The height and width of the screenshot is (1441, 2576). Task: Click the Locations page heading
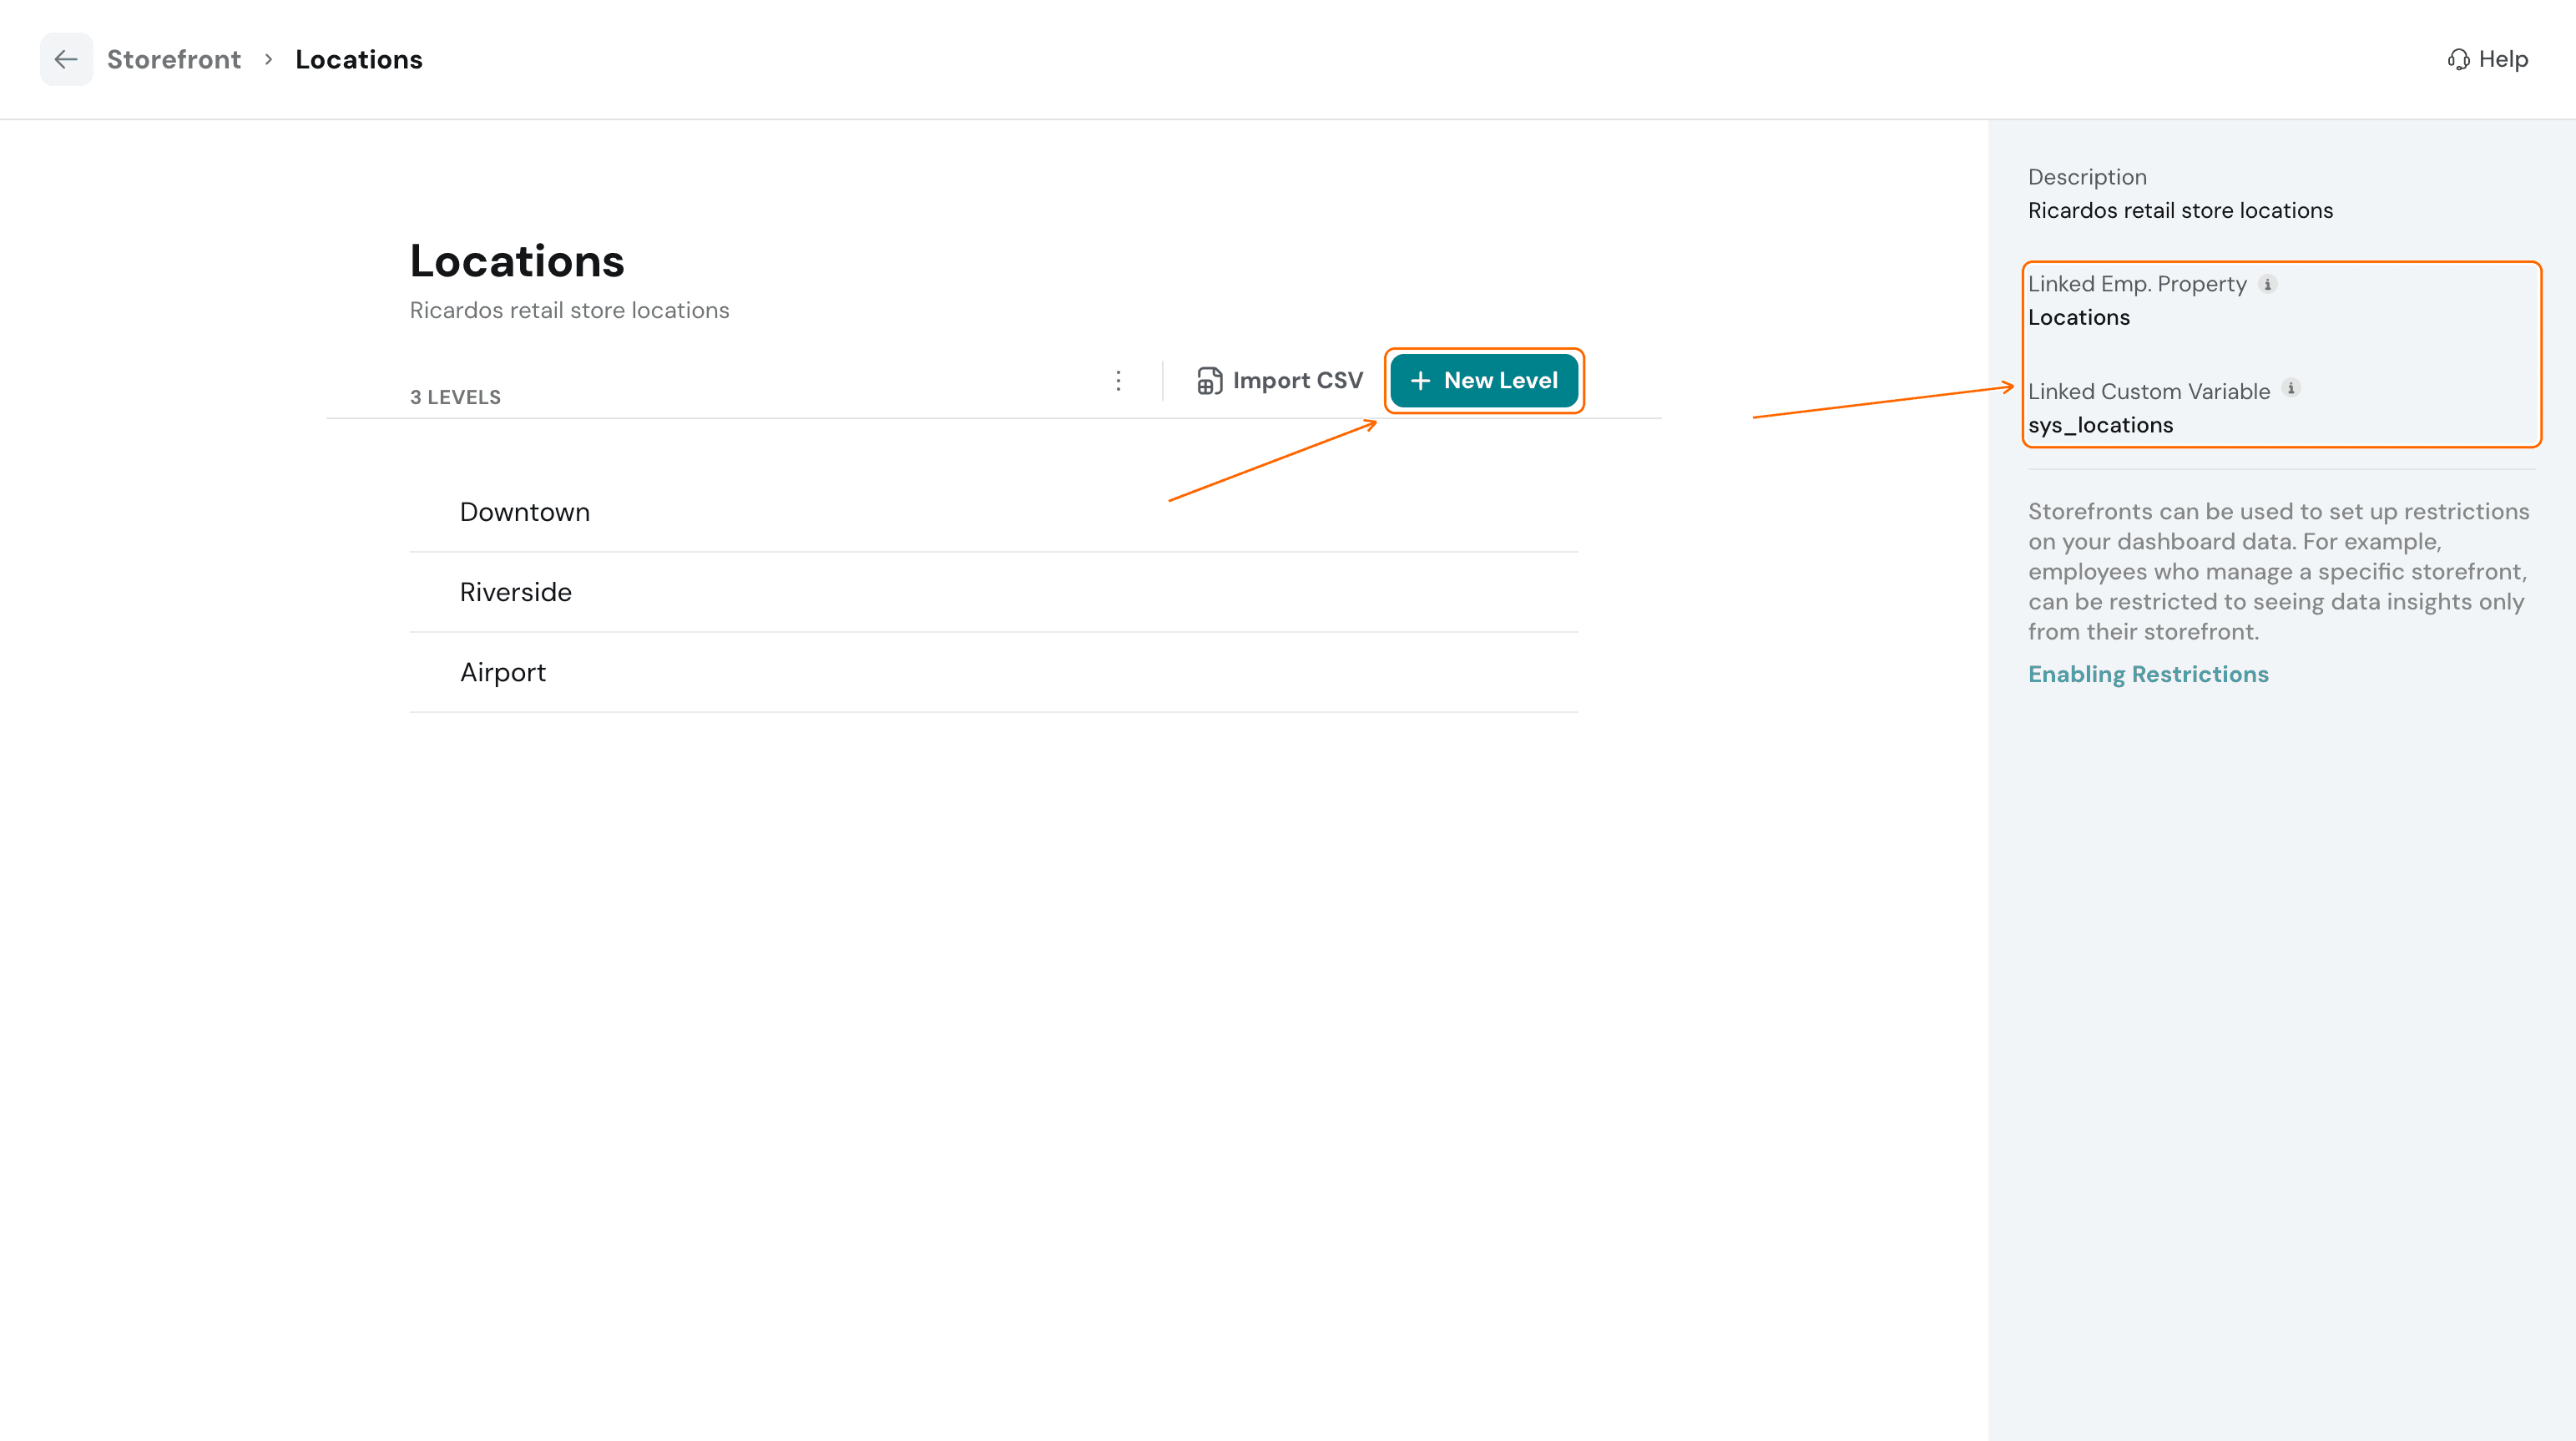tap(517, 262)
